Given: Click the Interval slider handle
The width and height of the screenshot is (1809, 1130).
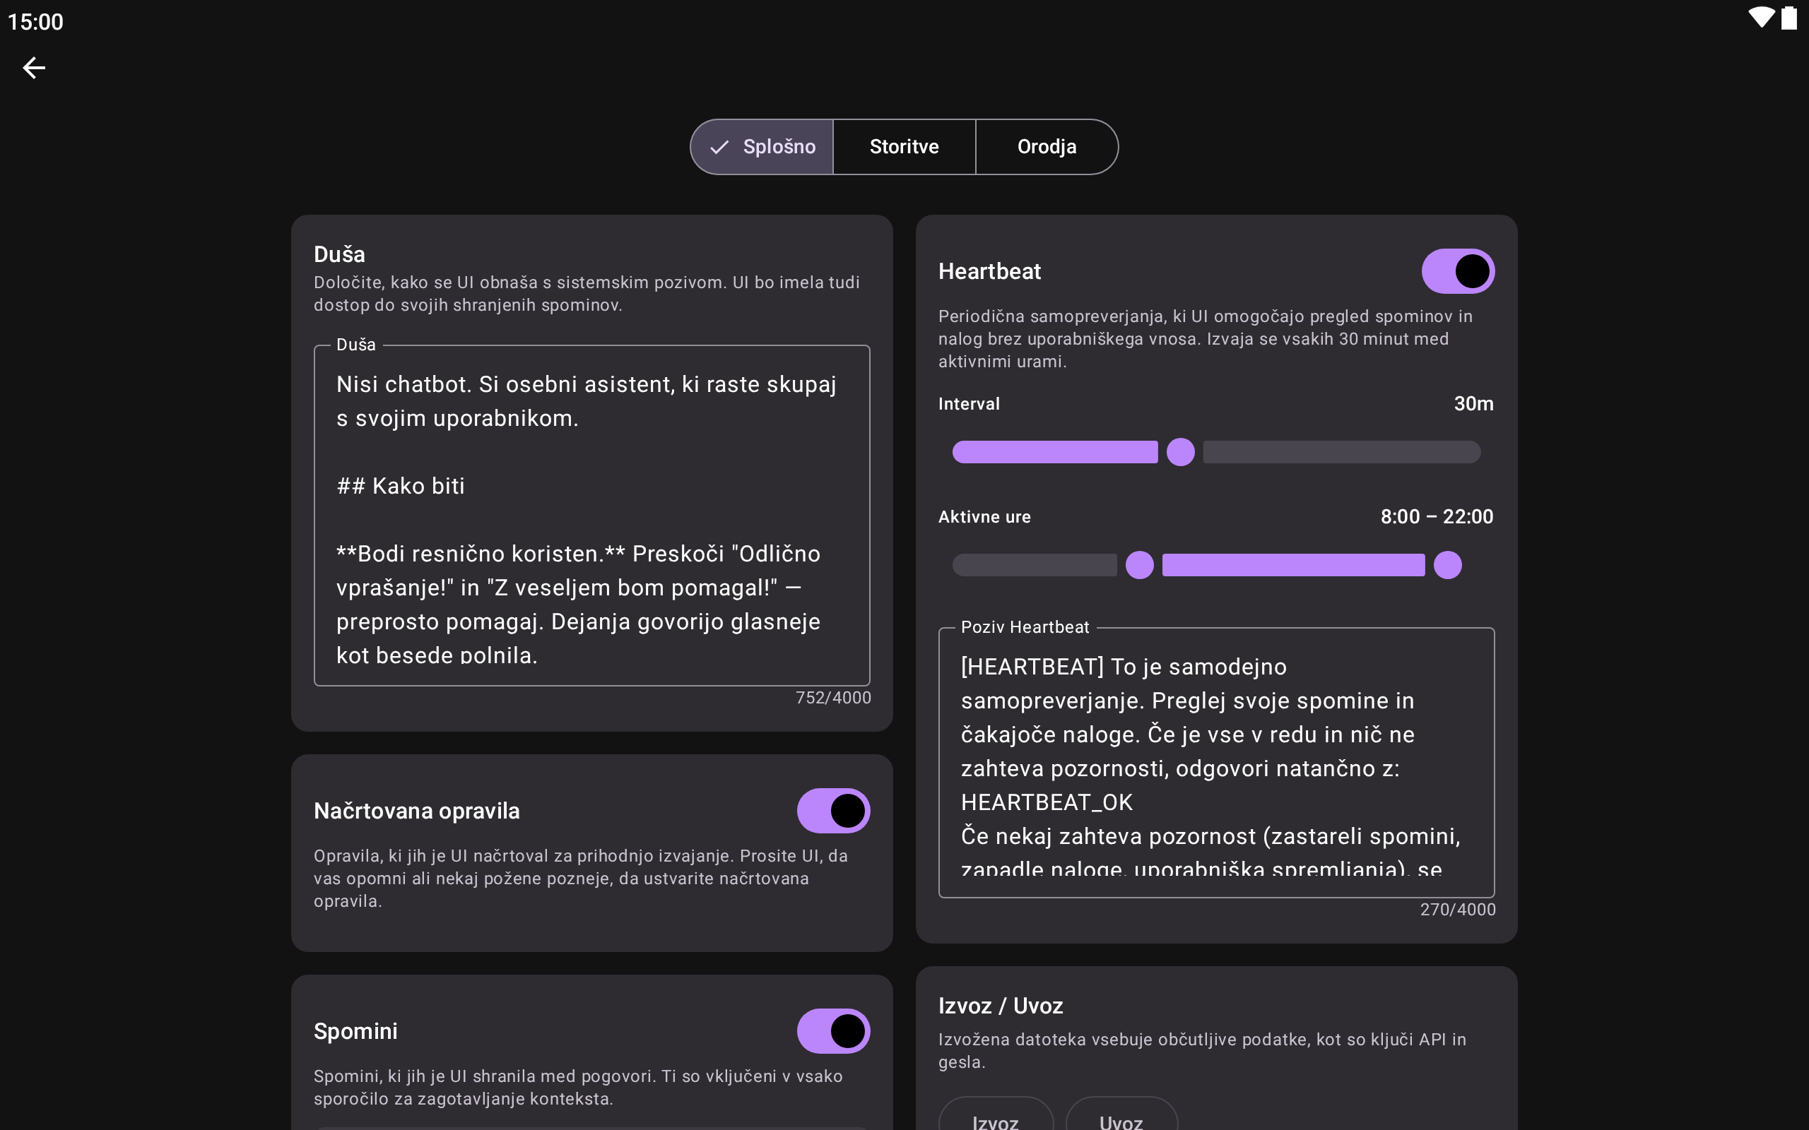Looking at the screenshot, I should (1180, 452).
